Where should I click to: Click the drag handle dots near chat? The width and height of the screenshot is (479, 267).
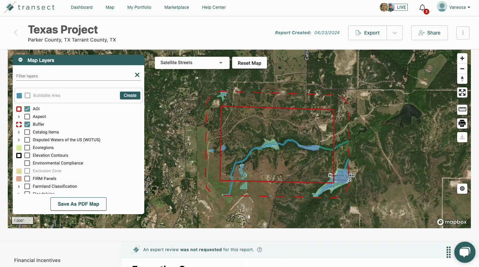pyautogui.click(x=448, y=252)
